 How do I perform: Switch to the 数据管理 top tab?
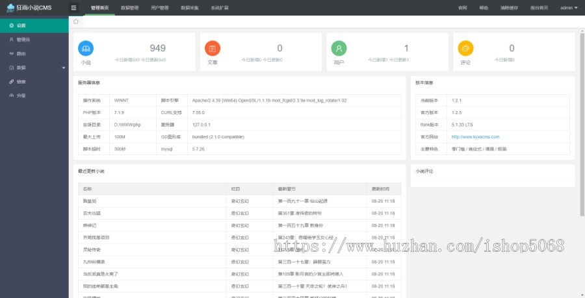pos(129,8)
